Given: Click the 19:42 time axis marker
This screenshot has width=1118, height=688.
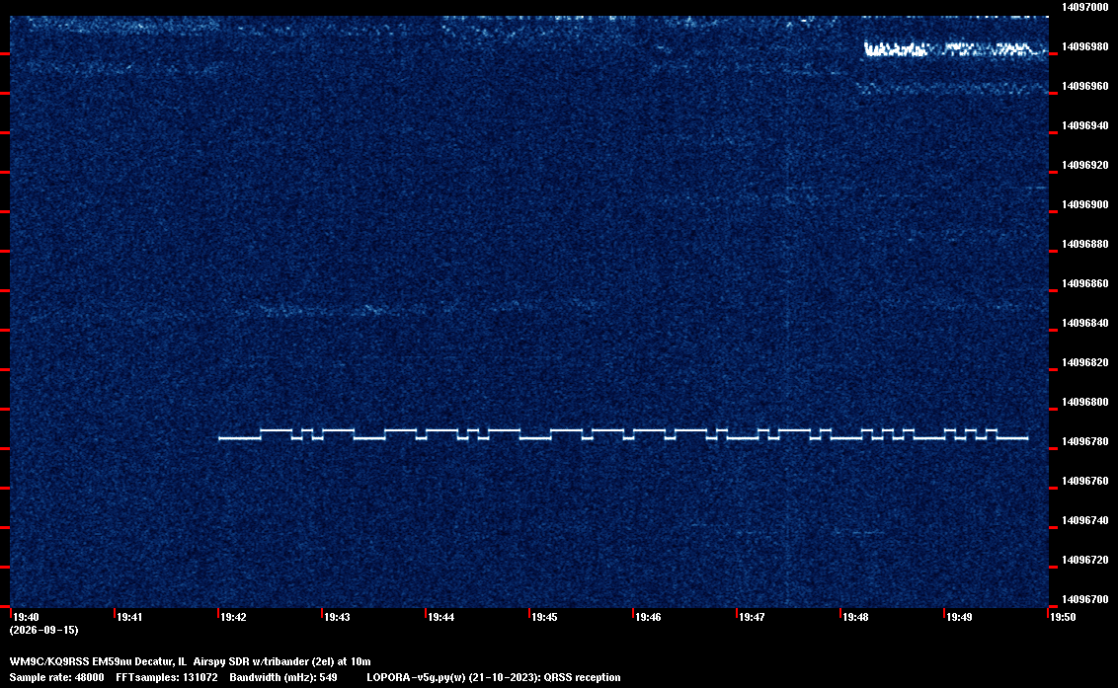Looking at the screenshot, I should coord(233,617).
